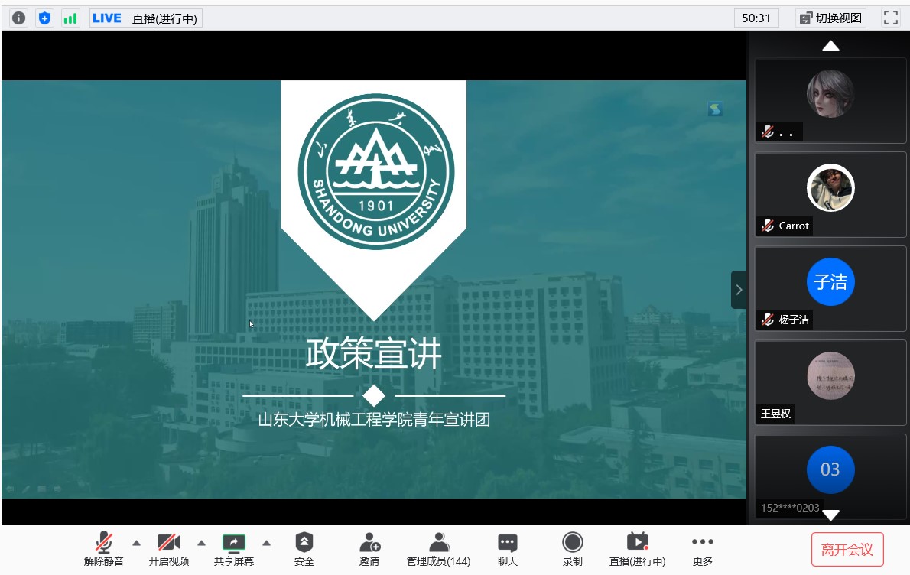Start recording with 录制
Image resolution: width=910 pixels, height=575 pixels.
point(572,549)
